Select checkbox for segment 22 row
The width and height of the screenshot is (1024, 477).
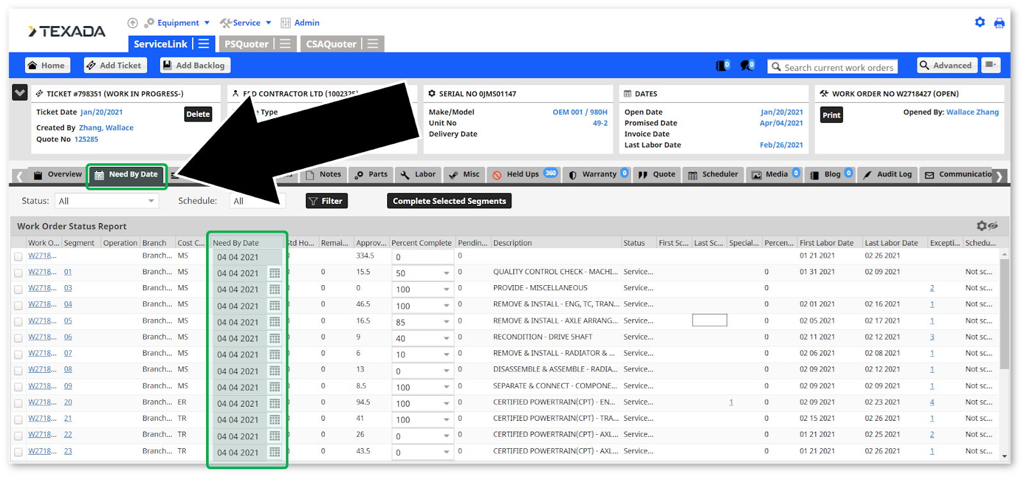18,436
